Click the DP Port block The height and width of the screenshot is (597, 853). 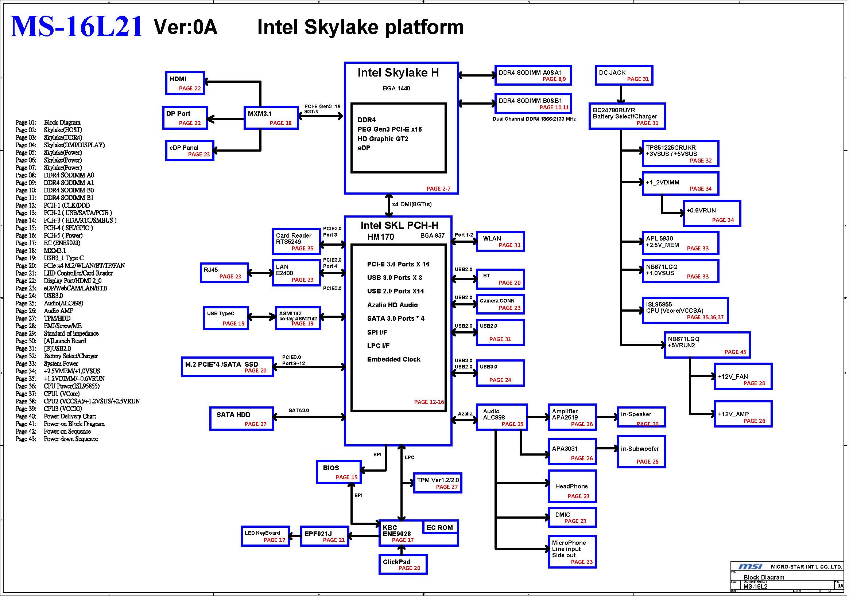tap(185, 118)
